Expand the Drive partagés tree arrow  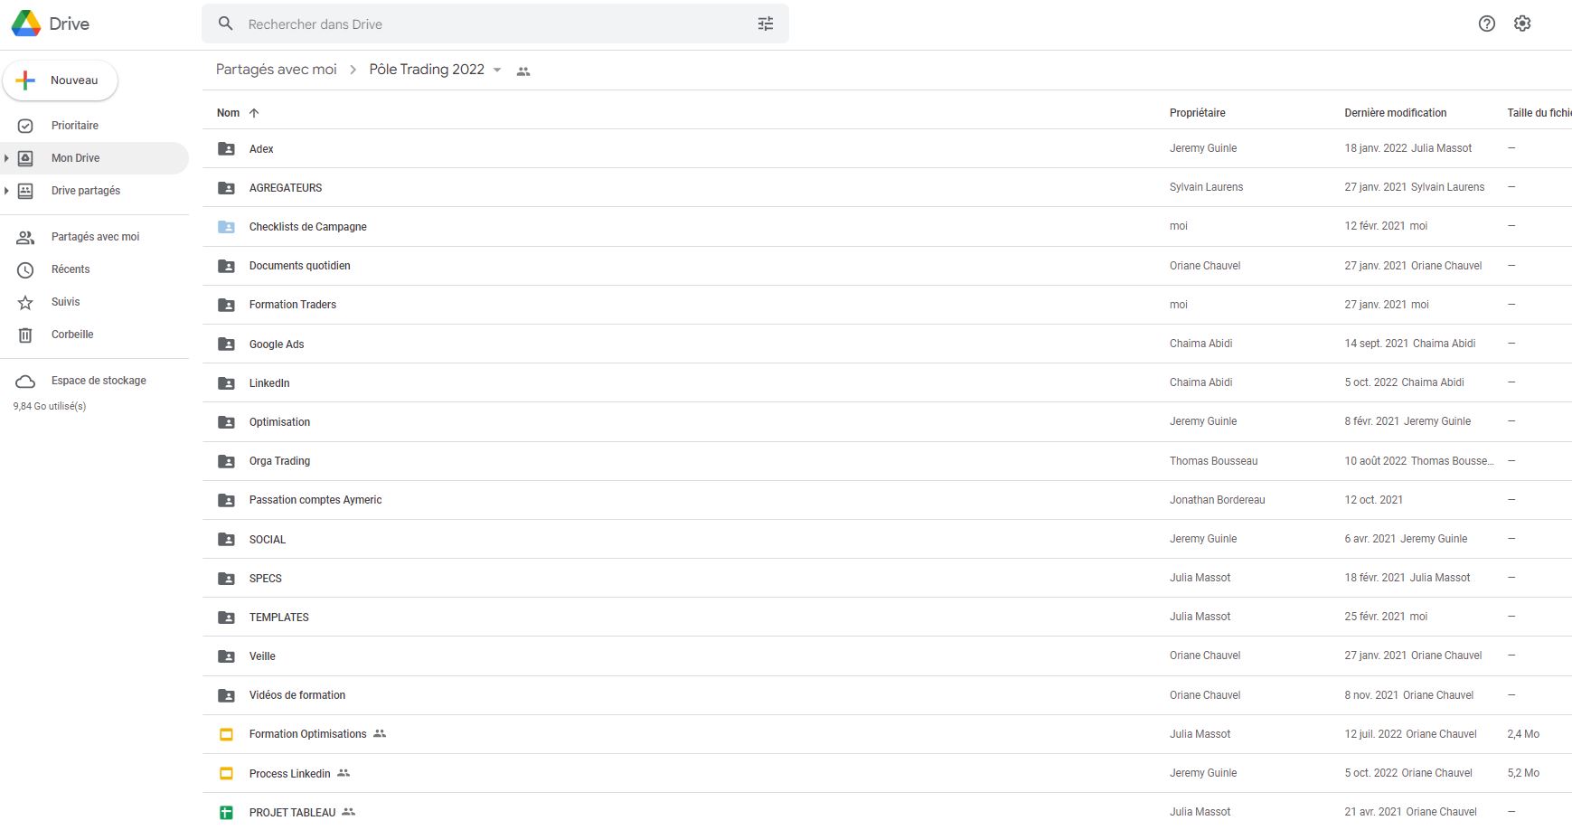point(6,191)
